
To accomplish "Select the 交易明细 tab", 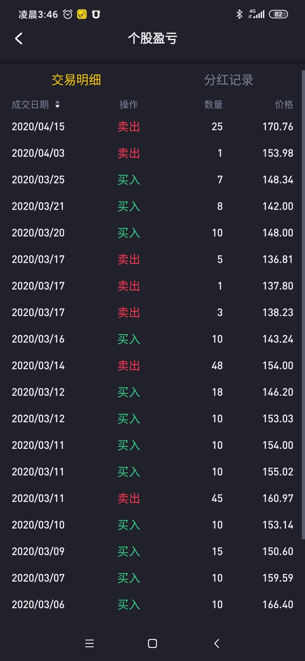I will (76, 80).
